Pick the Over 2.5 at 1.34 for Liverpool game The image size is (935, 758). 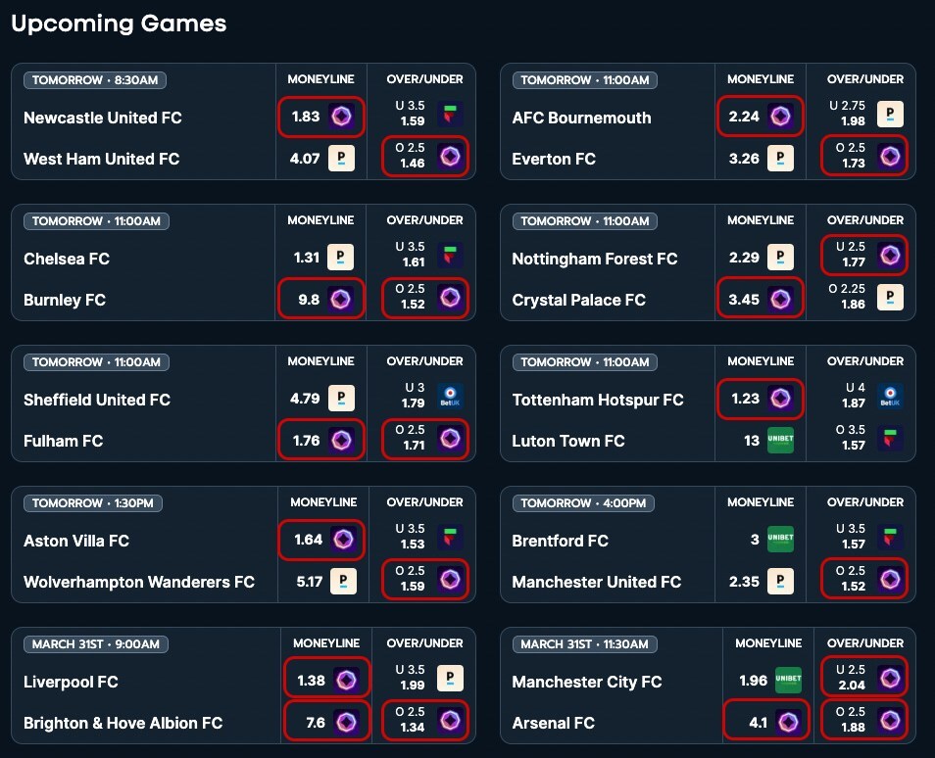pyautogui.click(x=425, y=720)
